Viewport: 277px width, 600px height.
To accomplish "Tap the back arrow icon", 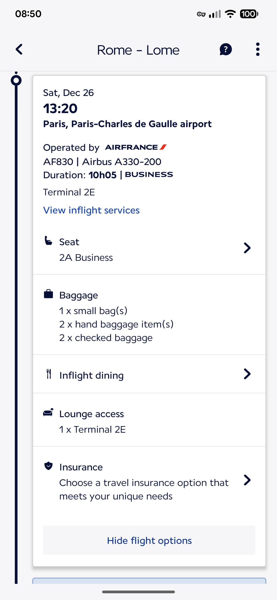I will [19, 49].
